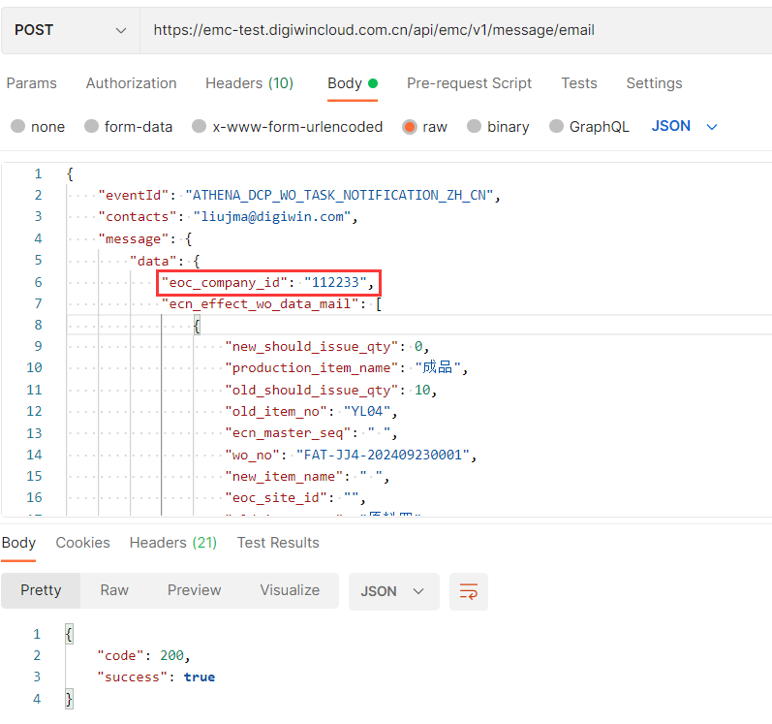Switch response view to Pretty

[41, 590]
